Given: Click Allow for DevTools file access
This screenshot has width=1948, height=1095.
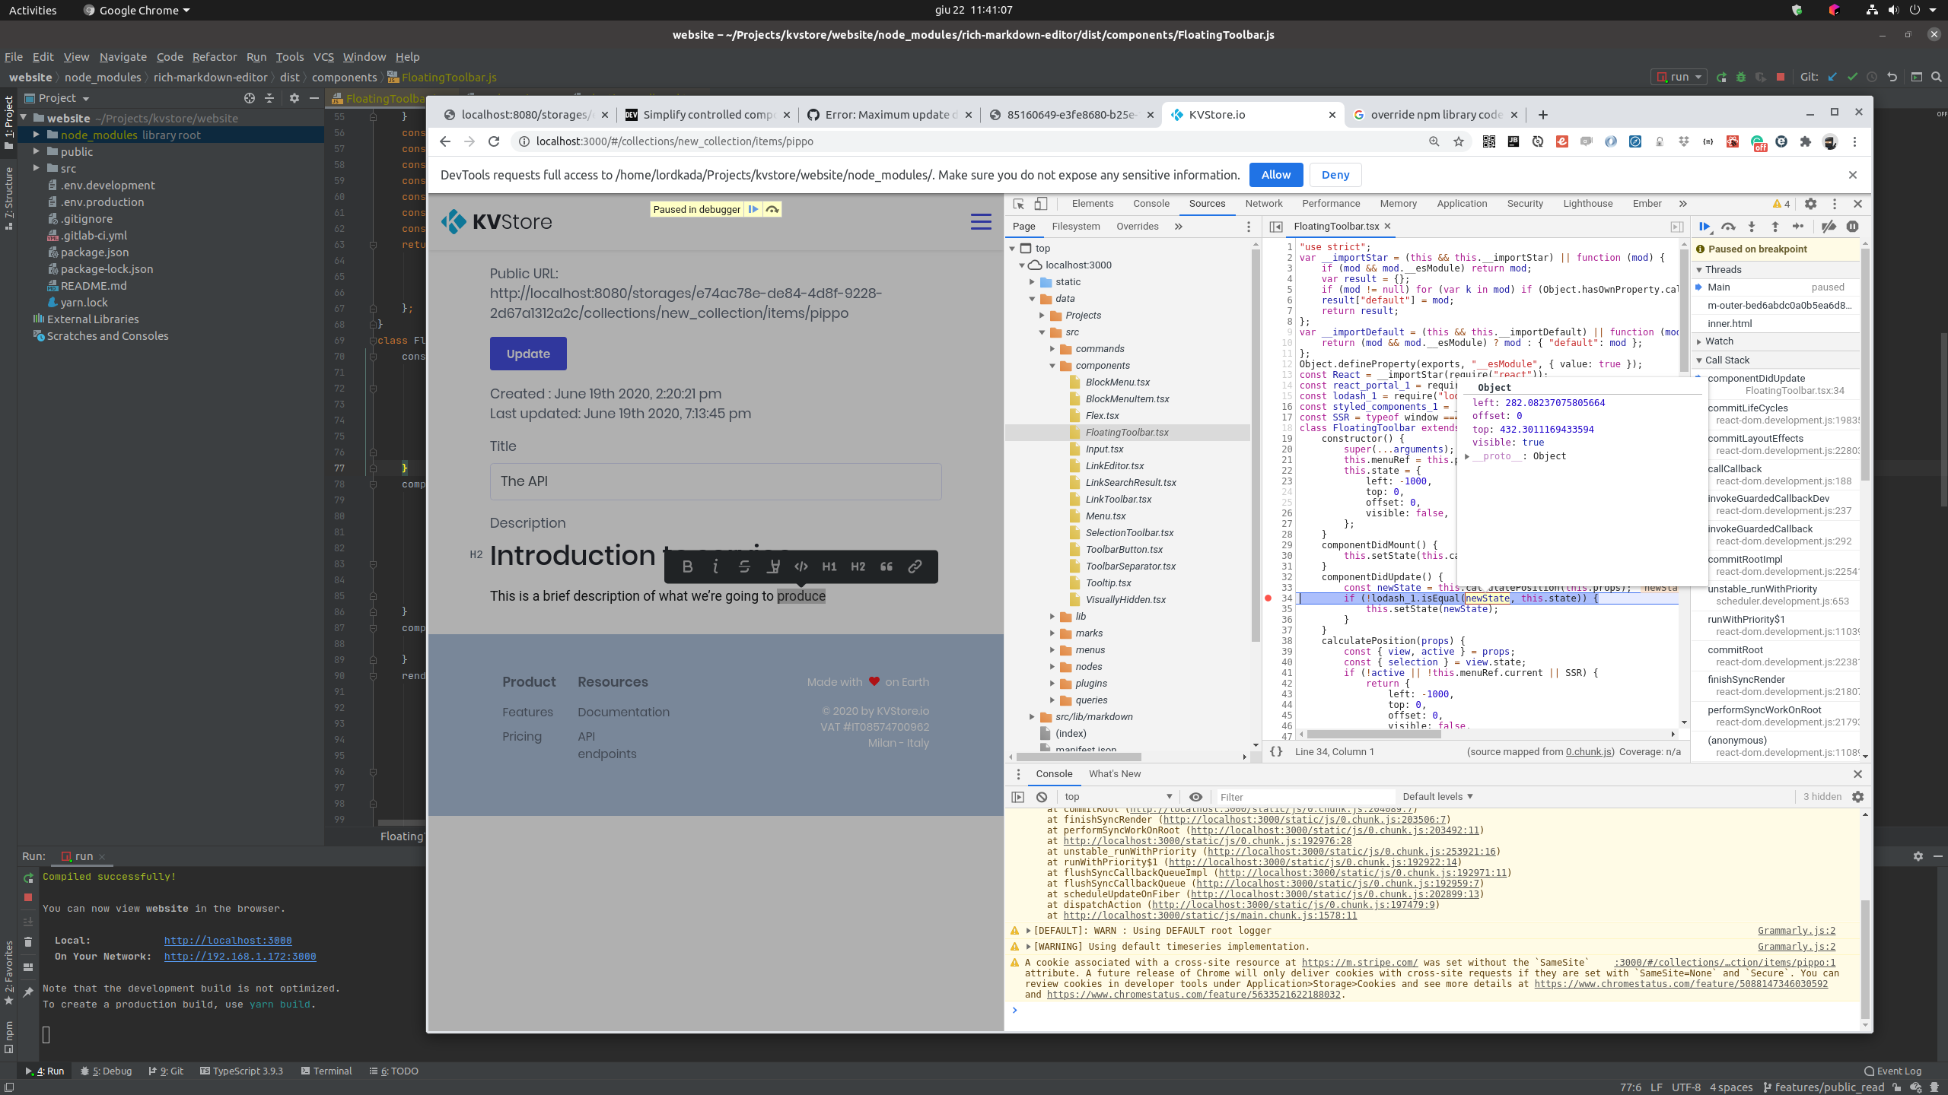Looking at the screenshot, I should (1275, 175).
